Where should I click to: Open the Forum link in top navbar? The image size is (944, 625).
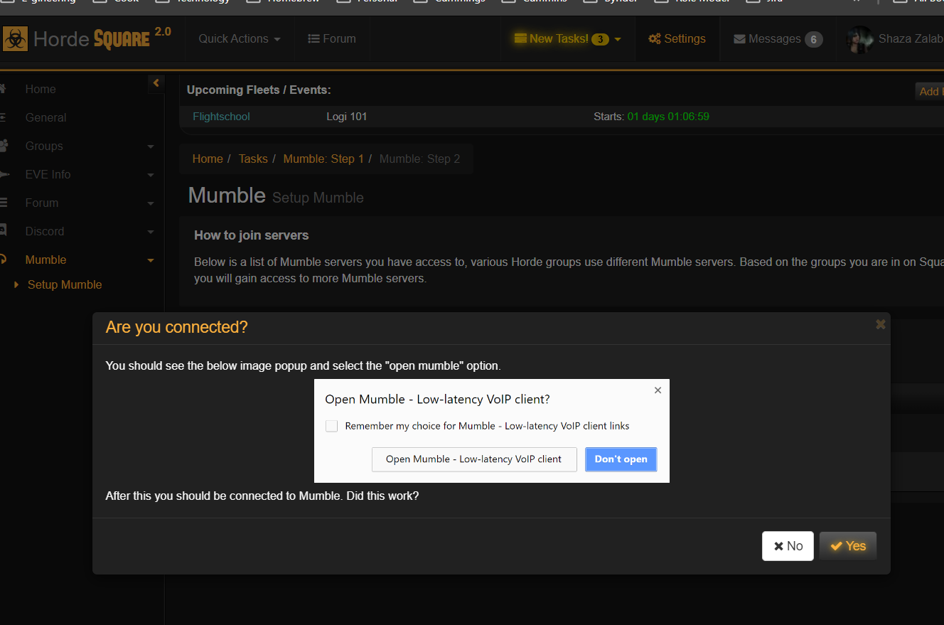[332, 38]
